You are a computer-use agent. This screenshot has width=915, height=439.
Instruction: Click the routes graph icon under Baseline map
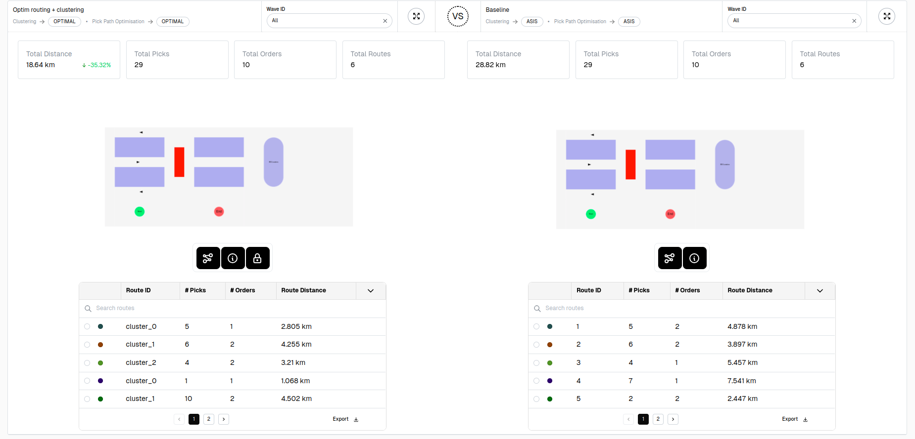[670, 258]
